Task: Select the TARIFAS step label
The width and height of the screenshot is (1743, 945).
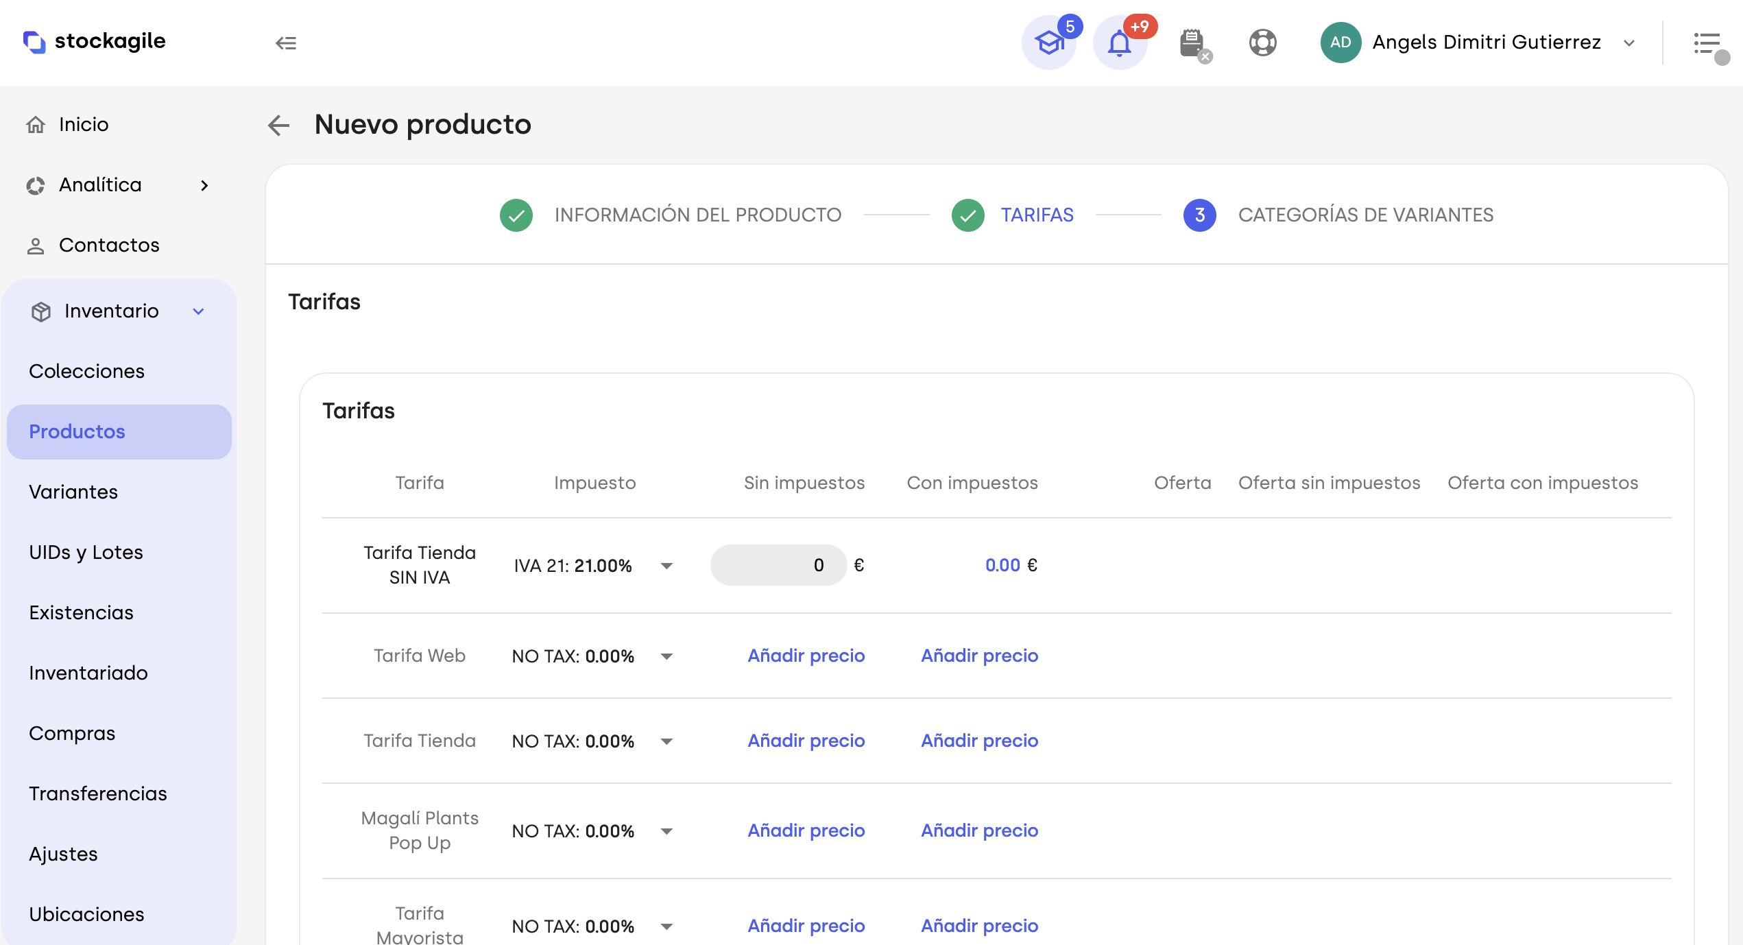Action: click(x=1037, y=215)
